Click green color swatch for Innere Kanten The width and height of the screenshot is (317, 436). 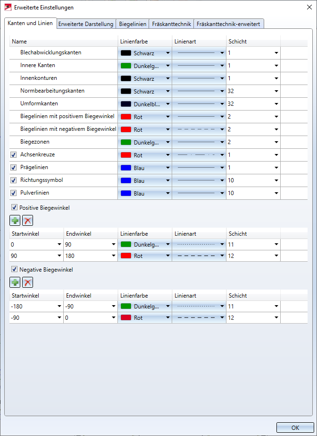[x=126, y=66]
